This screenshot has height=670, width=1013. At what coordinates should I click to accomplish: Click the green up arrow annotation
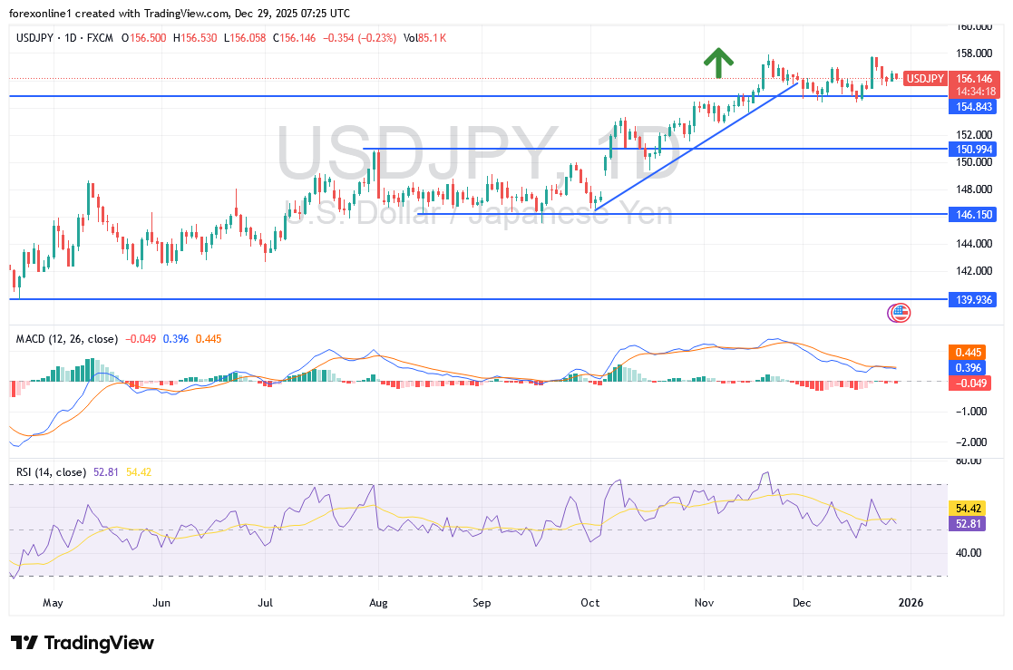(718, 62)
